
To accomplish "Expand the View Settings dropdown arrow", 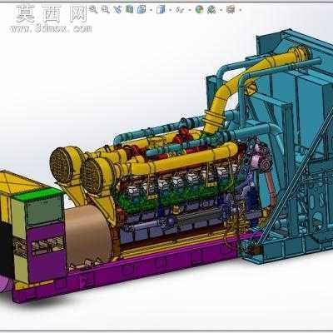I will point(240,10).
